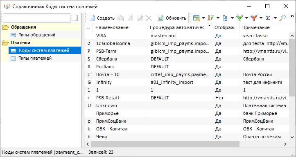Click the grouping tree icon

point(225,18)
